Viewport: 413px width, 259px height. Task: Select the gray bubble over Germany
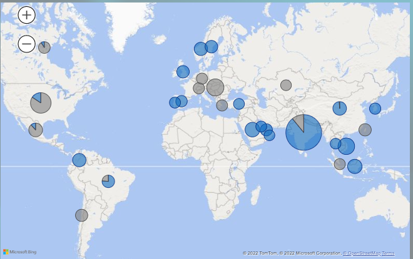coord(202,79)
